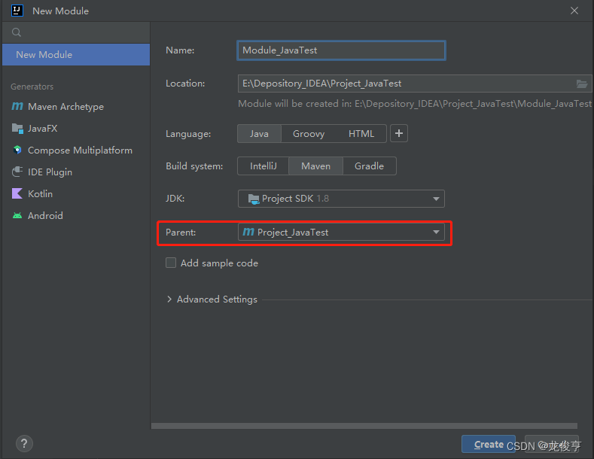Screen dimensions: 594x459
Task: Open the JDK Project SDK dropdown
Action: coord(341,199)
